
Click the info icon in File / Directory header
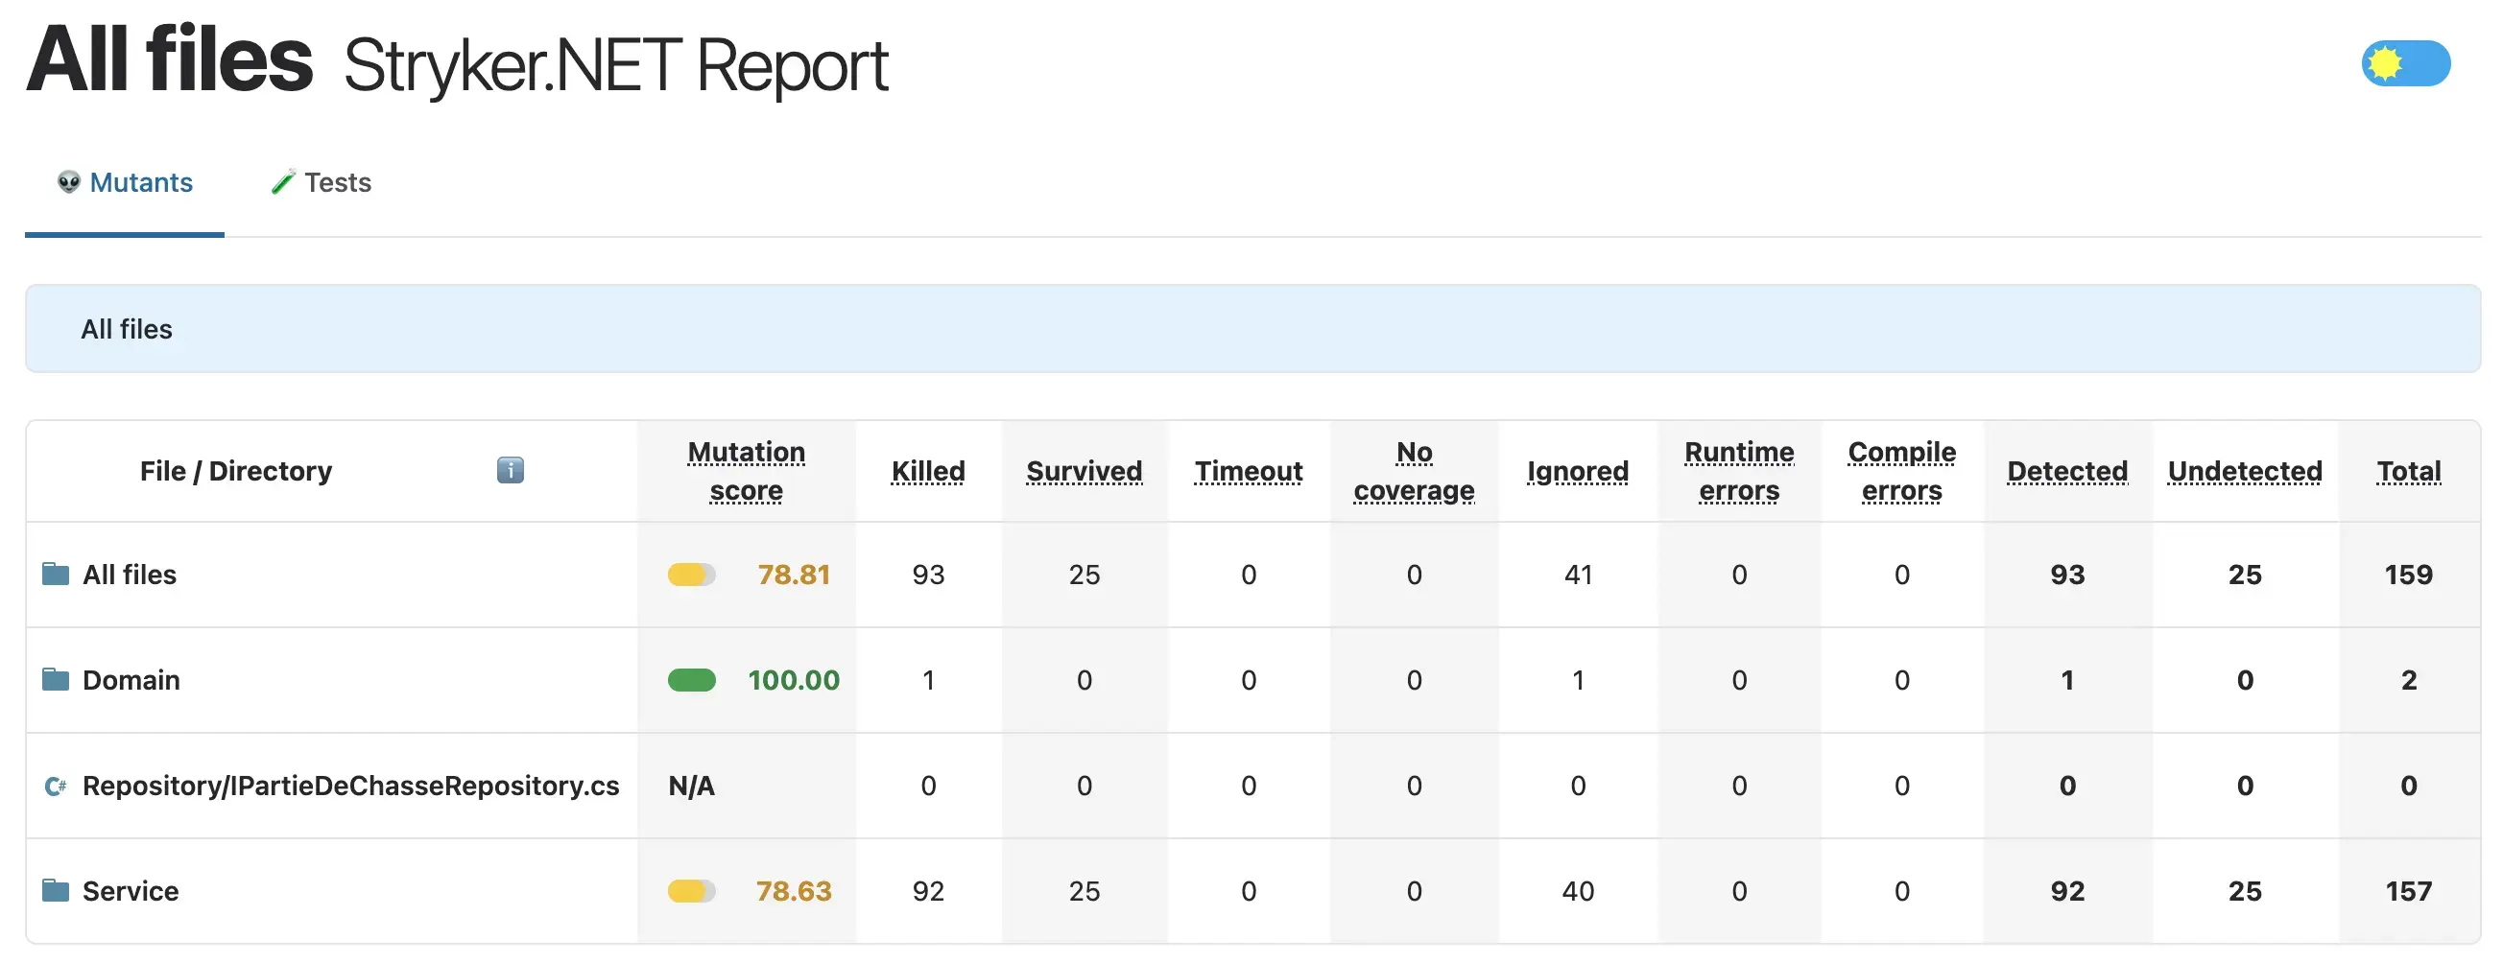coord(511,471)
